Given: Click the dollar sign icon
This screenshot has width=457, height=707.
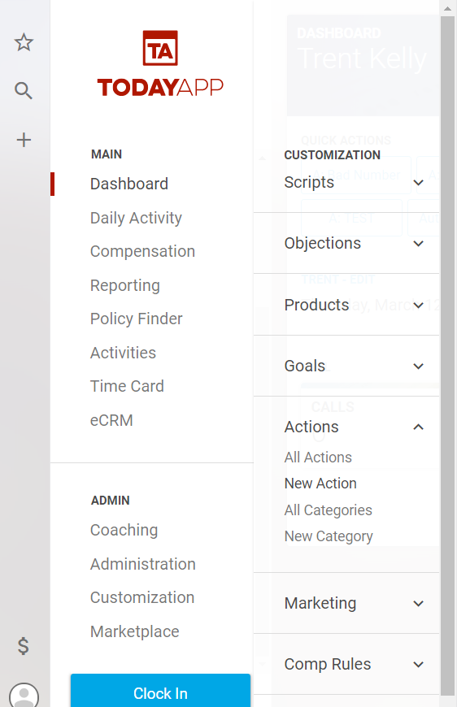Looking at the screenshot, I should click(x=24, y=646).
